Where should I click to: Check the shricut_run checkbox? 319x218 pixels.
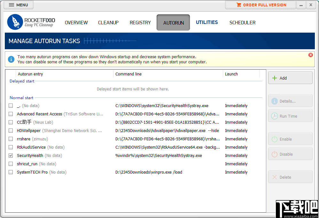point(11,164)
